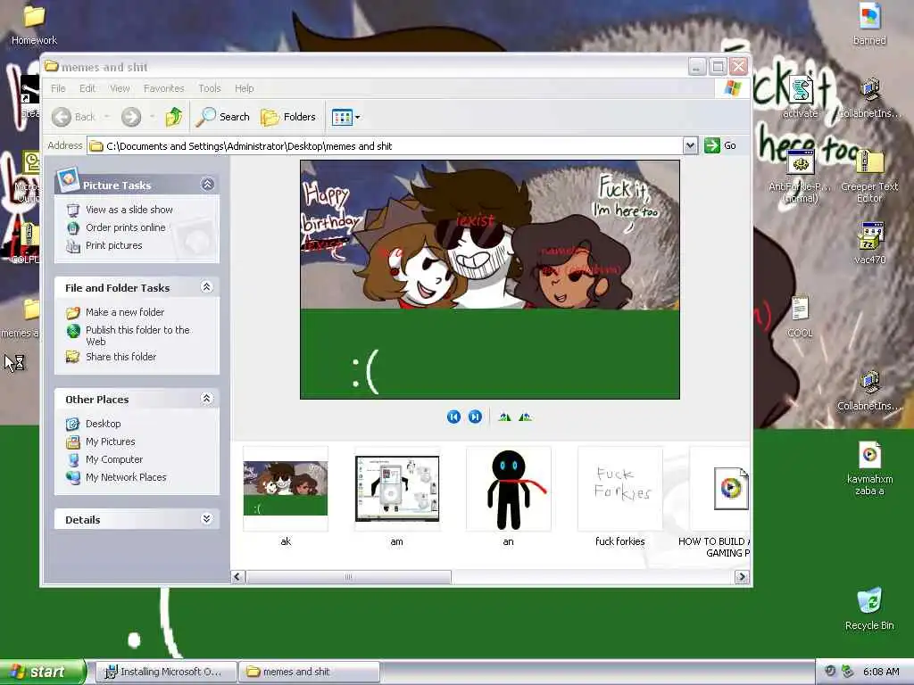Click the Go button
914x685 pixels.
(x=720, y=145)
